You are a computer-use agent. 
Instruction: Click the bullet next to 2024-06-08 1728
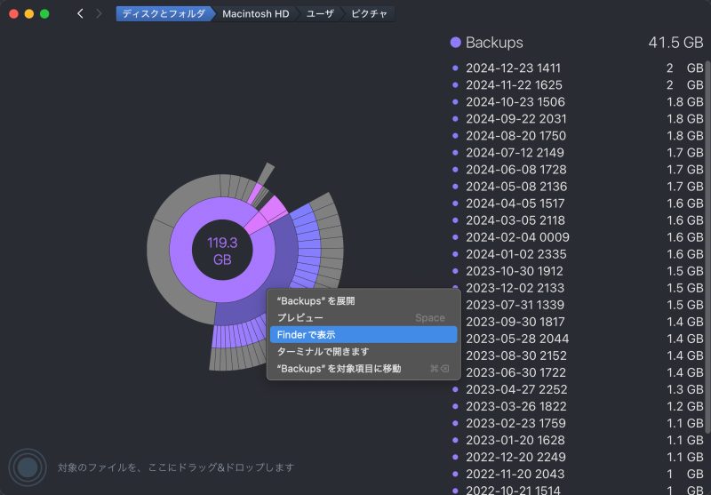pos(456,170)
